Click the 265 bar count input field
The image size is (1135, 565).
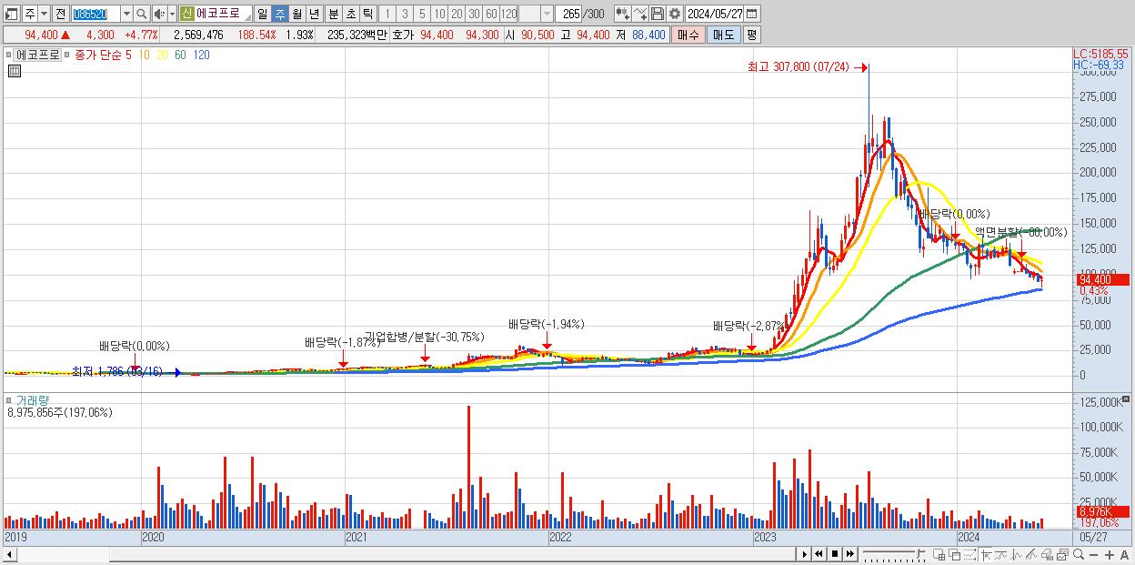(568, 14)
